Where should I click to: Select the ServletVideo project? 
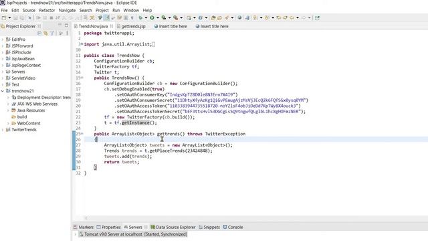(x=23, y=78)
